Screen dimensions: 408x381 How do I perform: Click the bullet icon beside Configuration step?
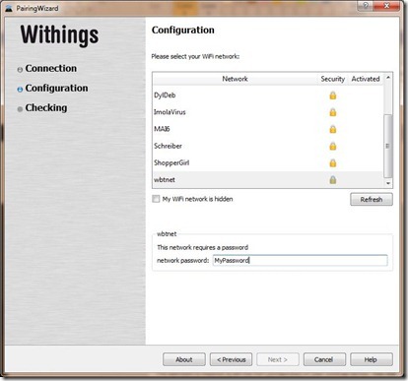tap(20, 90)
